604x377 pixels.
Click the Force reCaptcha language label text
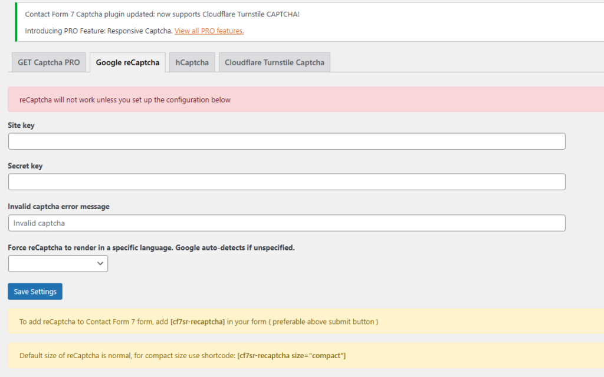151,248
